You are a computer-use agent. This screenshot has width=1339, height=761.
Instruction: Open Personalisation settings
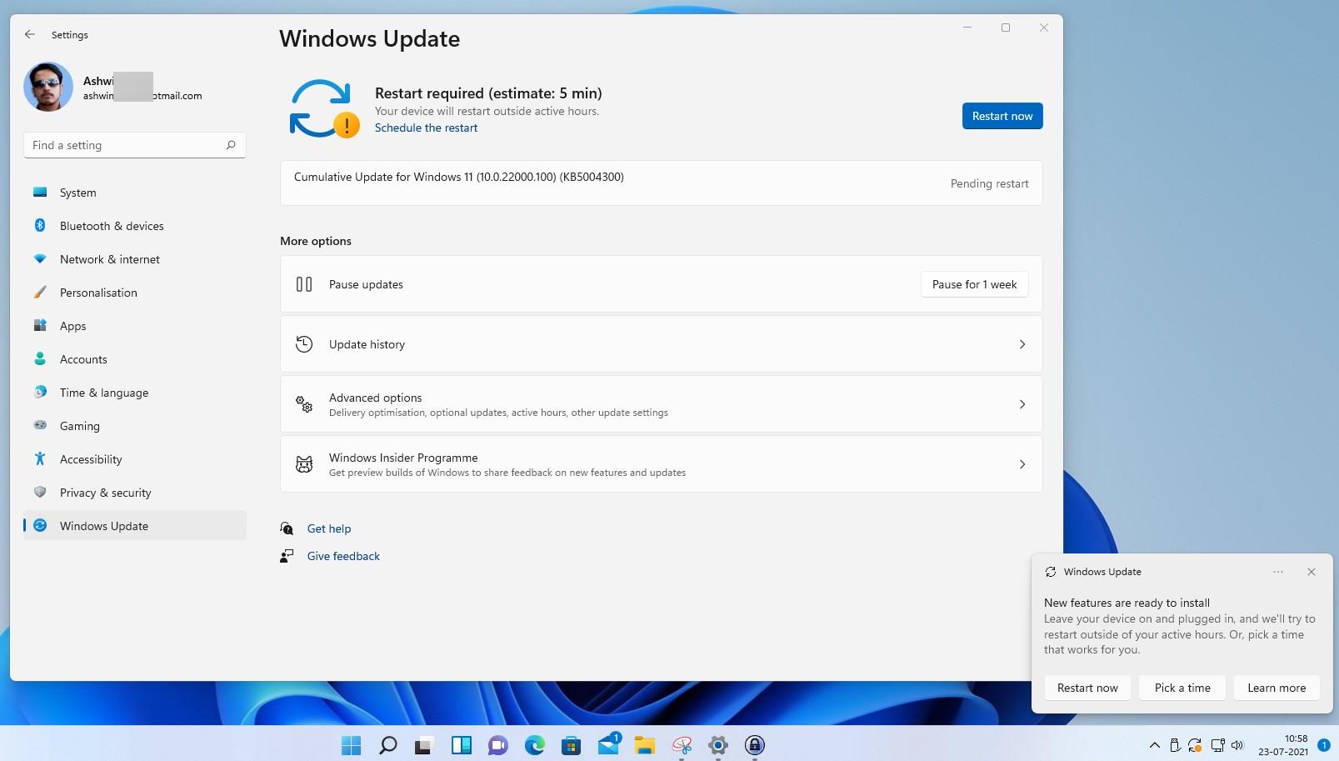(x=135, y=293)
